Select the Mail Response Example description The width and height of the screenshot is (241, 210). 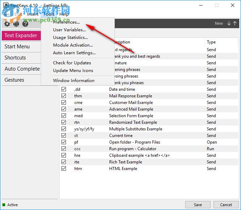pos(131,96)
